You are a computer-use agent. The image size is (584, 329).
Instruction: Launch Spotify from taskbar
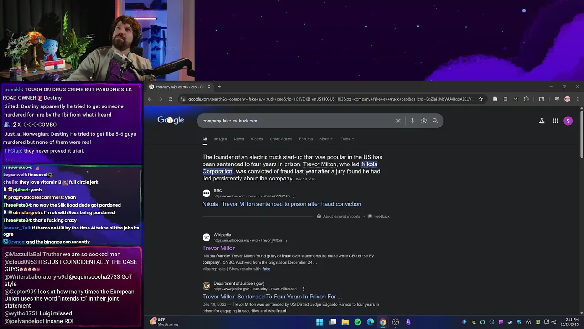[358, 322]
